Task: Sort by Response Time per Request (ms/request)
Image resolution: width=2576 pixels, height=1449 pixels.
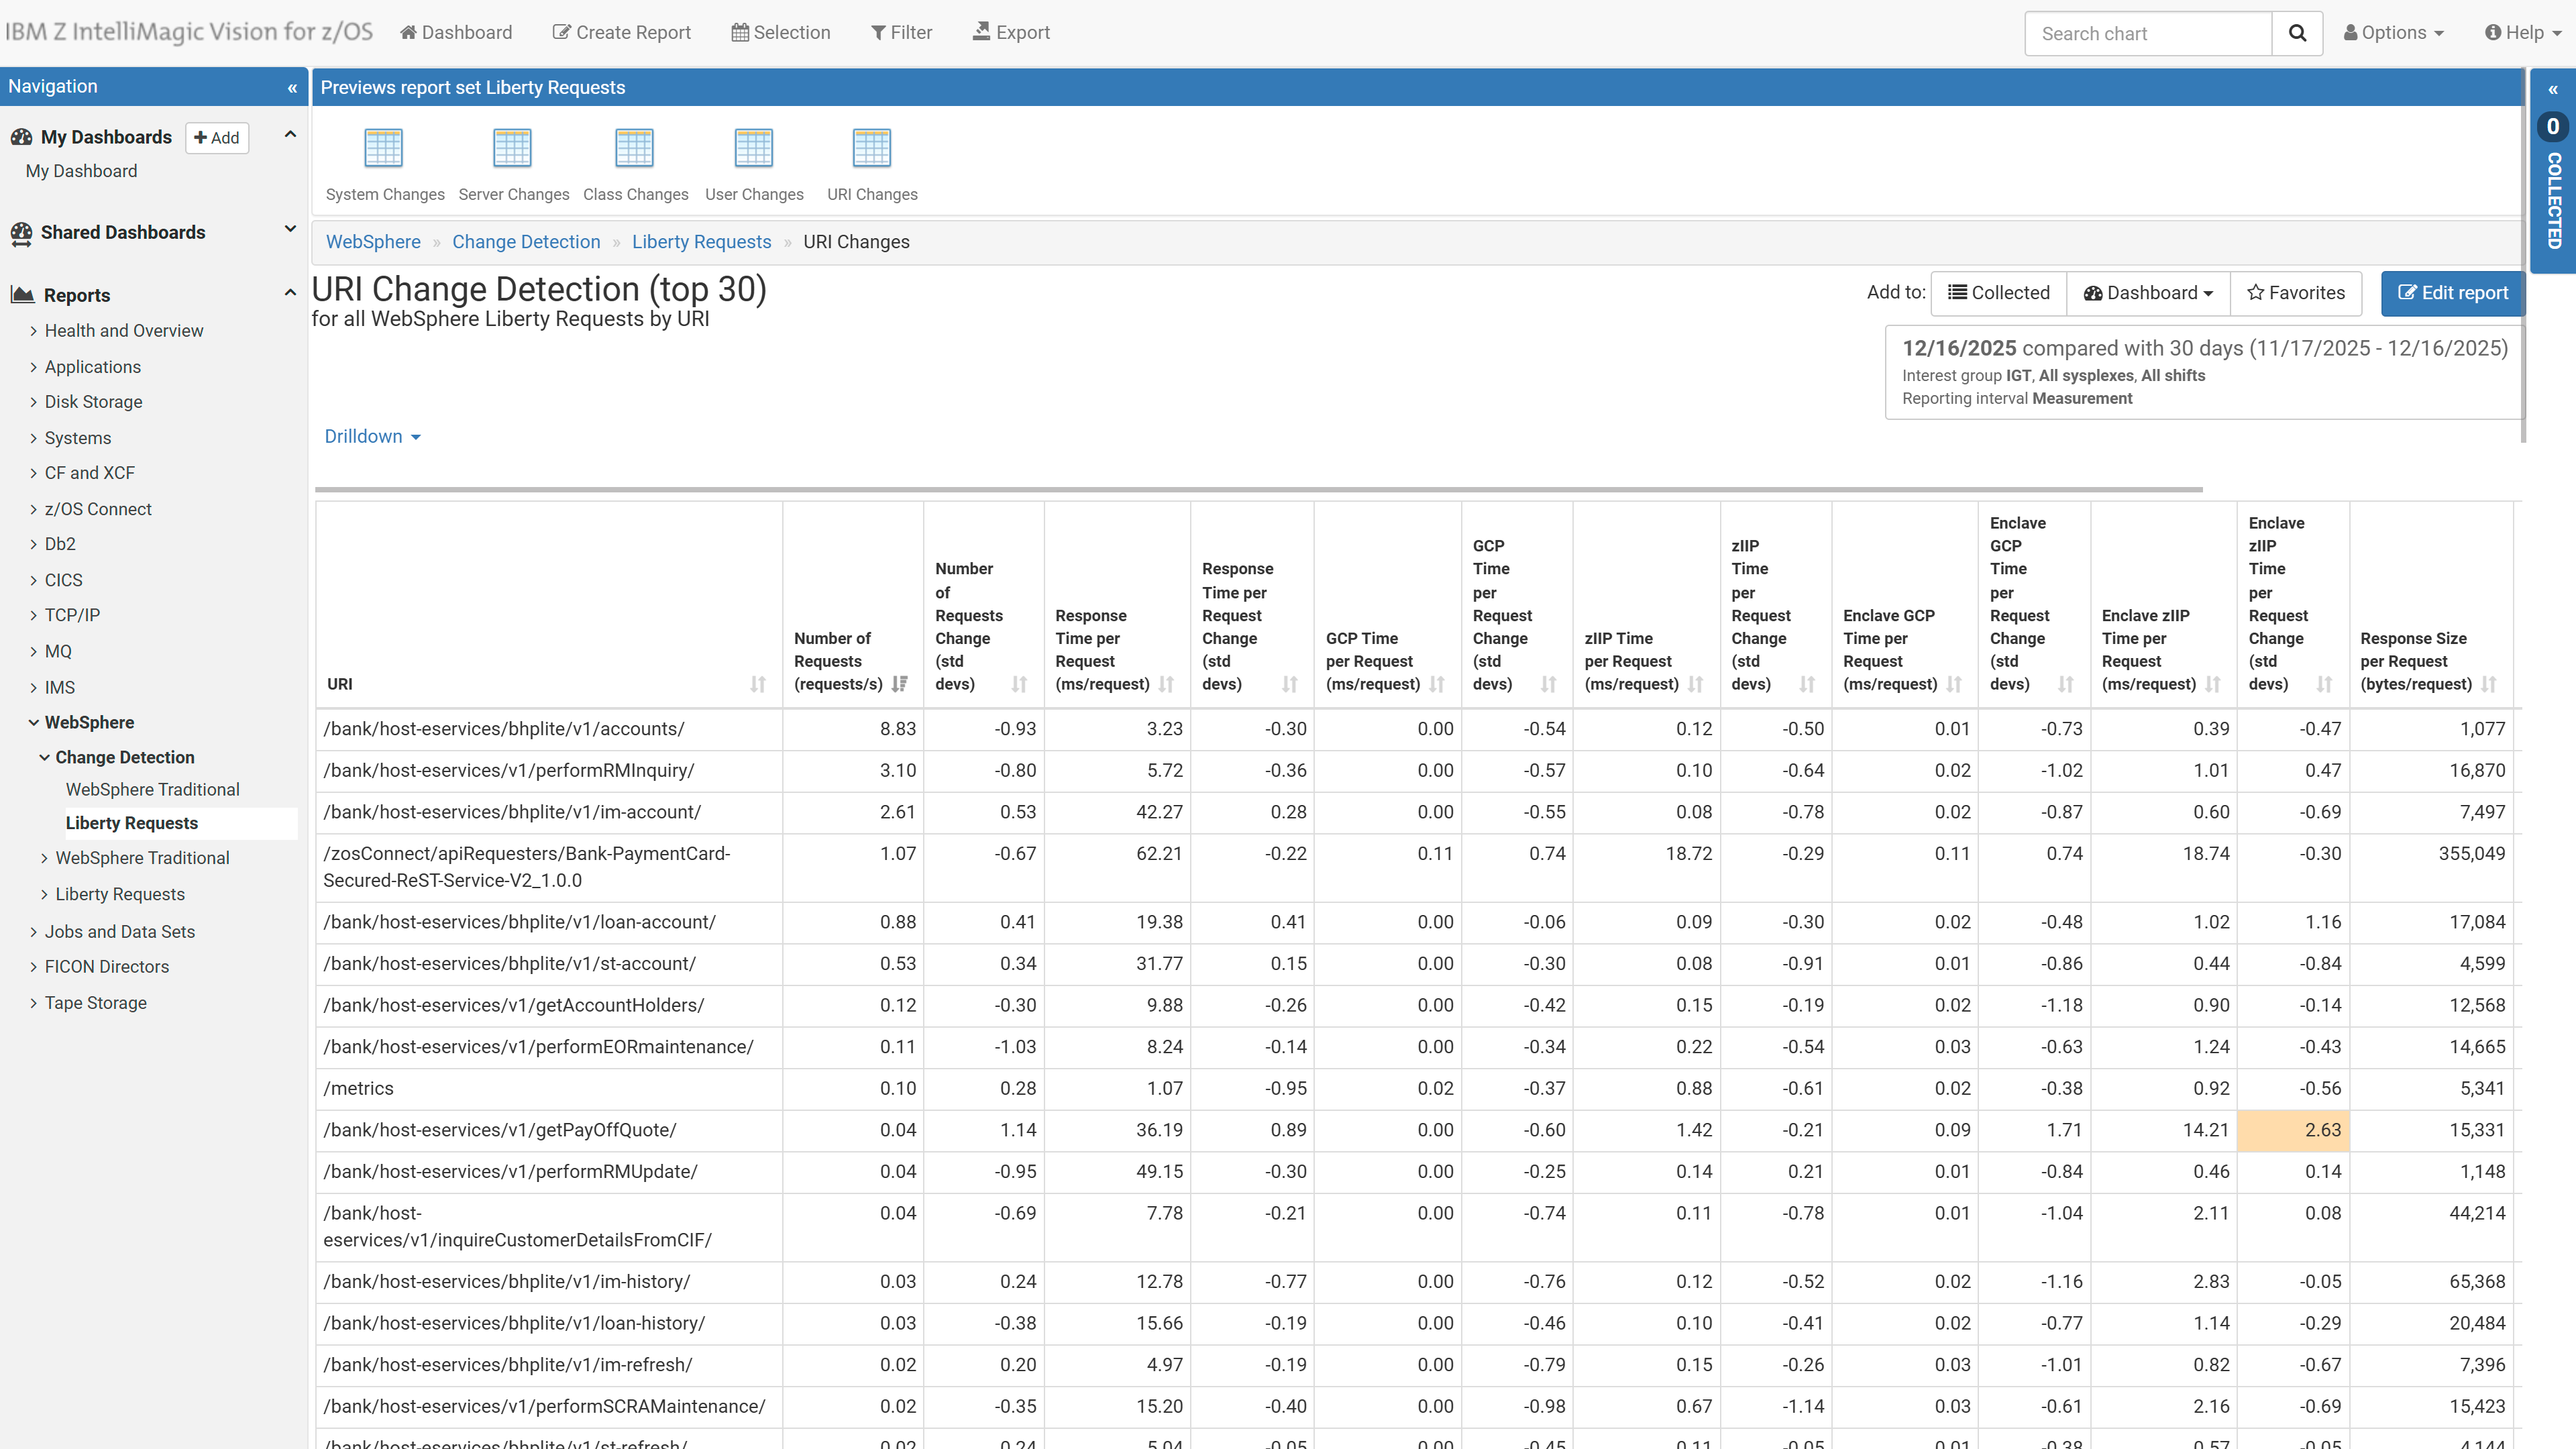Action: click(1166, 685)
